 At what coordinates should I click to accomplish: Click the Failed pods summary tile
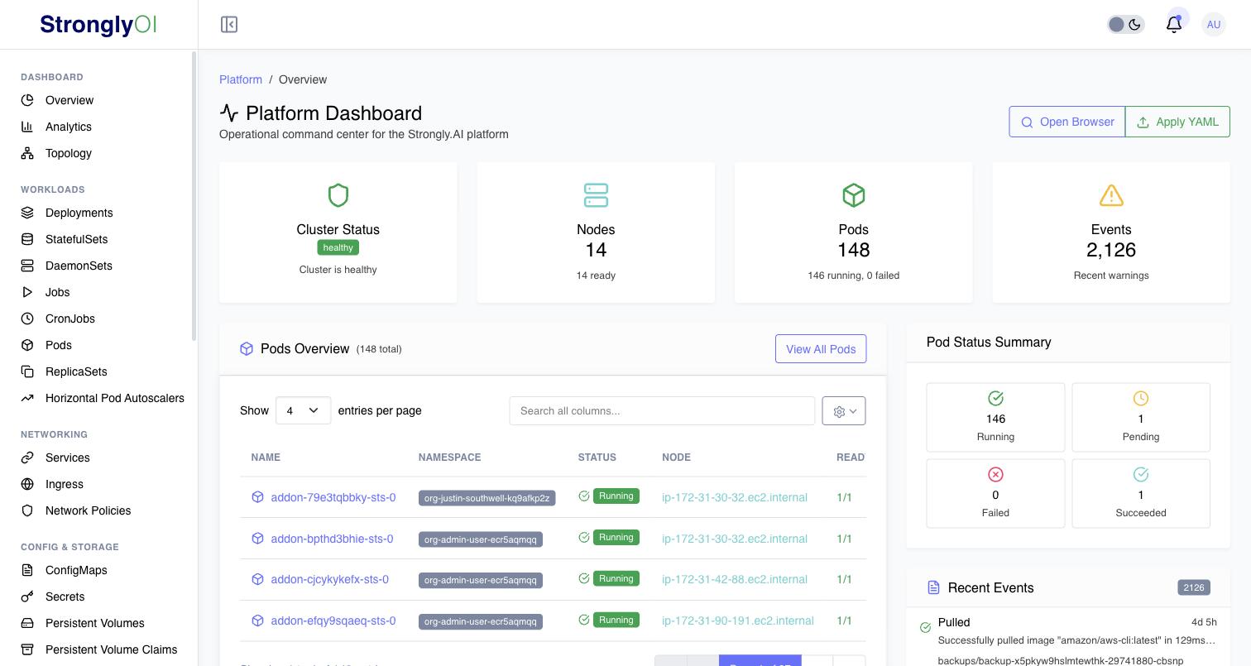tap(995, 493)
